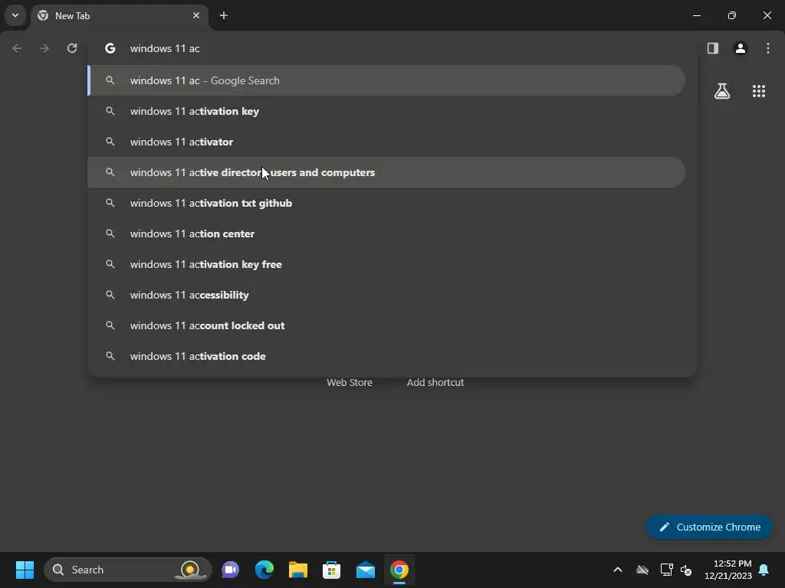Expand the hidden system tray icons
Screen dimensions: 785x588
618,570
